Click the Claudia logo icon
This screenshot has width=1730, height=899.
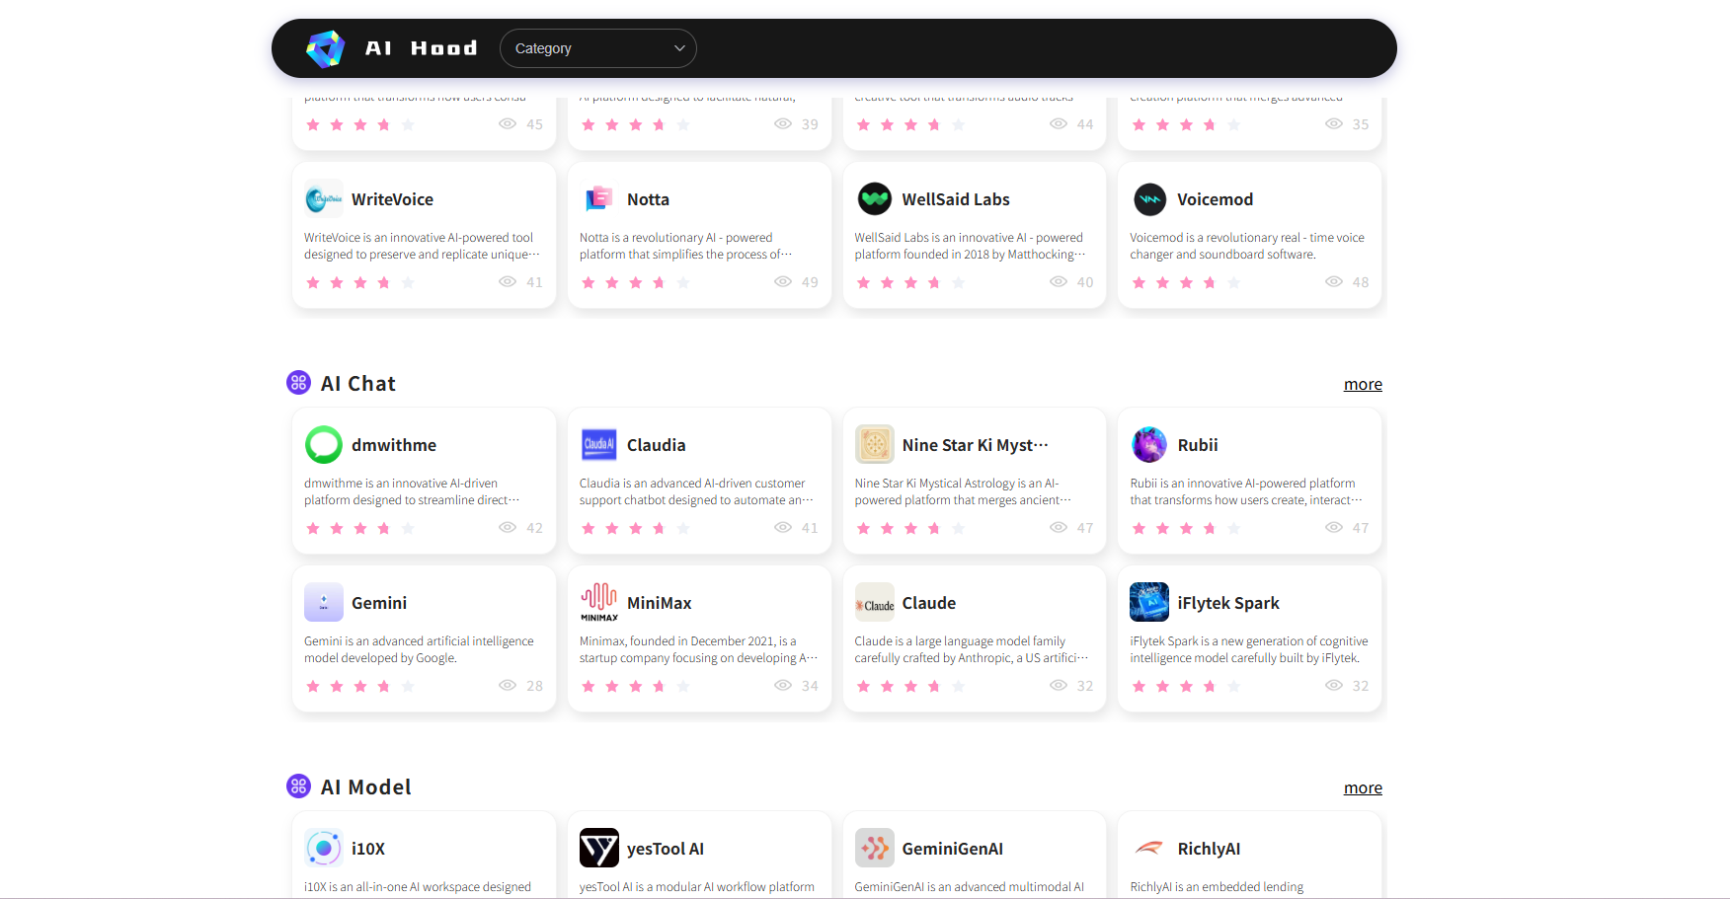(x=597, y=445)
